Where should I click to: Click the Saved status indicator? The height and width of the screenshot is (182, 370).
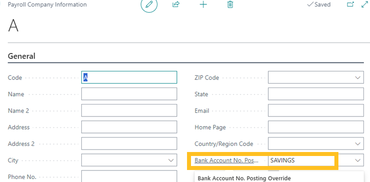[x=319, y=4]
